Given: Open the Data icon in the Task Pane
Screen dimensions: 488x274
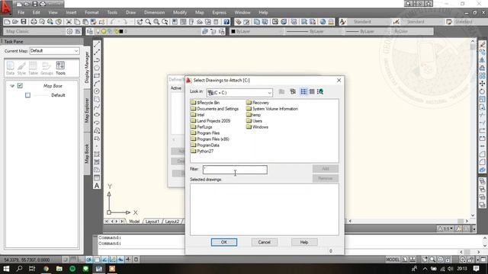Looking at the screenshot, I should [x=10, y=68].
